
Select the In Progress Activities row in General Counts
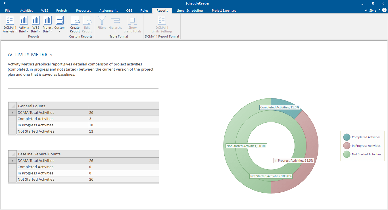point(36,125)
